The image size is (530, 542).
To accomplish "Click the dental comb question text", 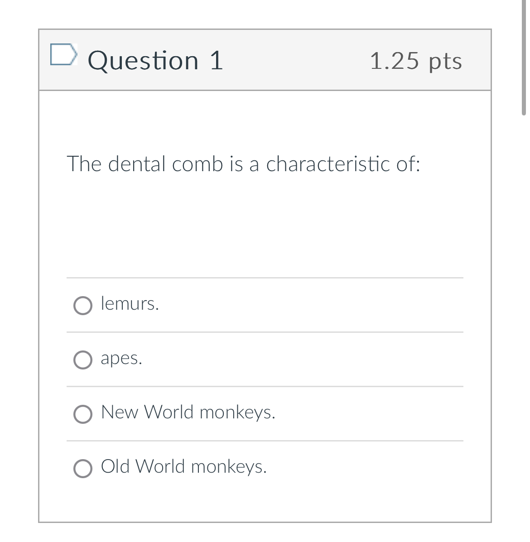I will pyautogui.click(x=244, y=164).
